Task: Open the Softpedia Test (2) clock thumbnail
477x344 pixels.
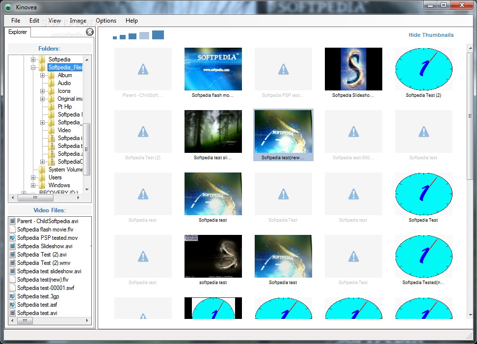Action: tap(424, 69)
